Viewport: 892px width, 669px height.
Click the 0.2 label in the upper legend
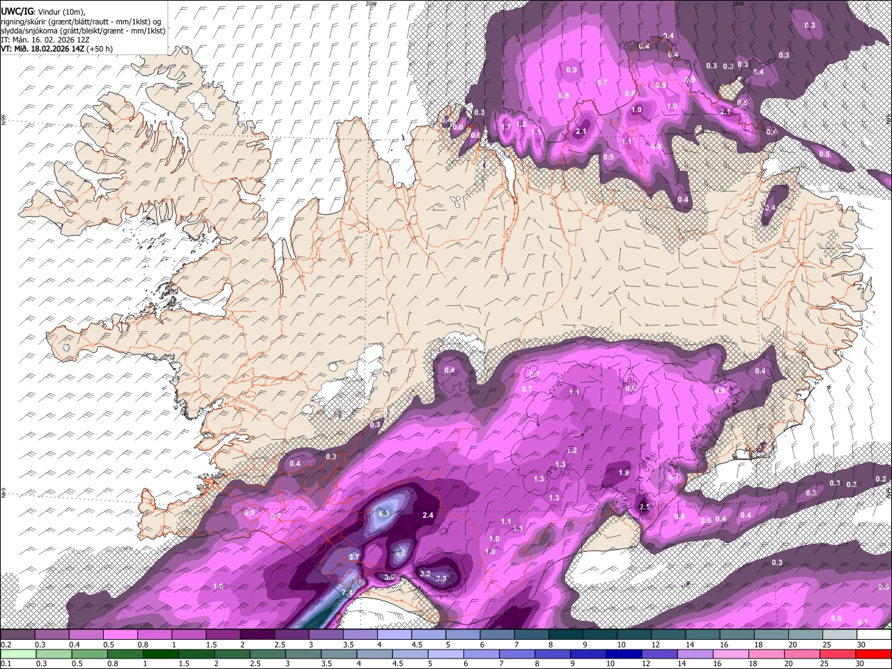pyautogui.click(x=5, y=645)
